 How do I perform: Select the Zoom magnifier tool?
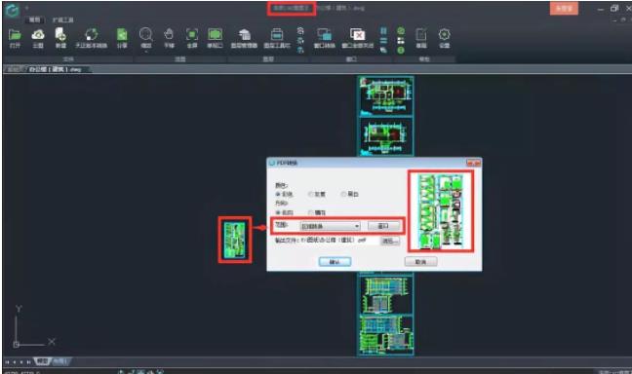pos(145,35)
